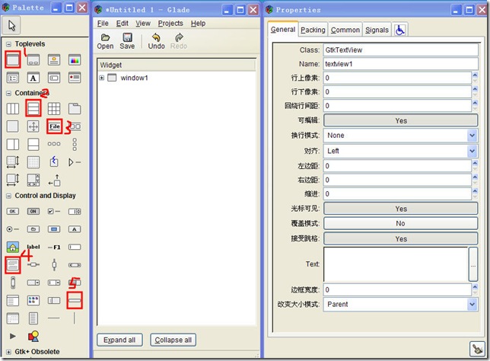This screenshot has width=490, height=361.
Task: Expand the window1 tree node
Action: pyautogui.click(x=101, y=78)
